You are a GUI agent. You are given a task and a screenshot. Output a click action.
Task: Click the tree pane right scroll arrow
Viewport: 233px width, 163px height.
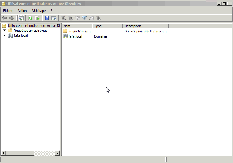(57, 153)
